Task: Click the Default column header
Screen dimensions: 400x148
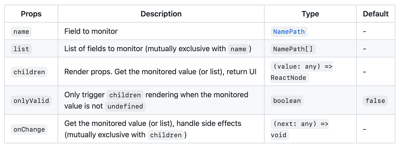Action: (x=376, y=14)
